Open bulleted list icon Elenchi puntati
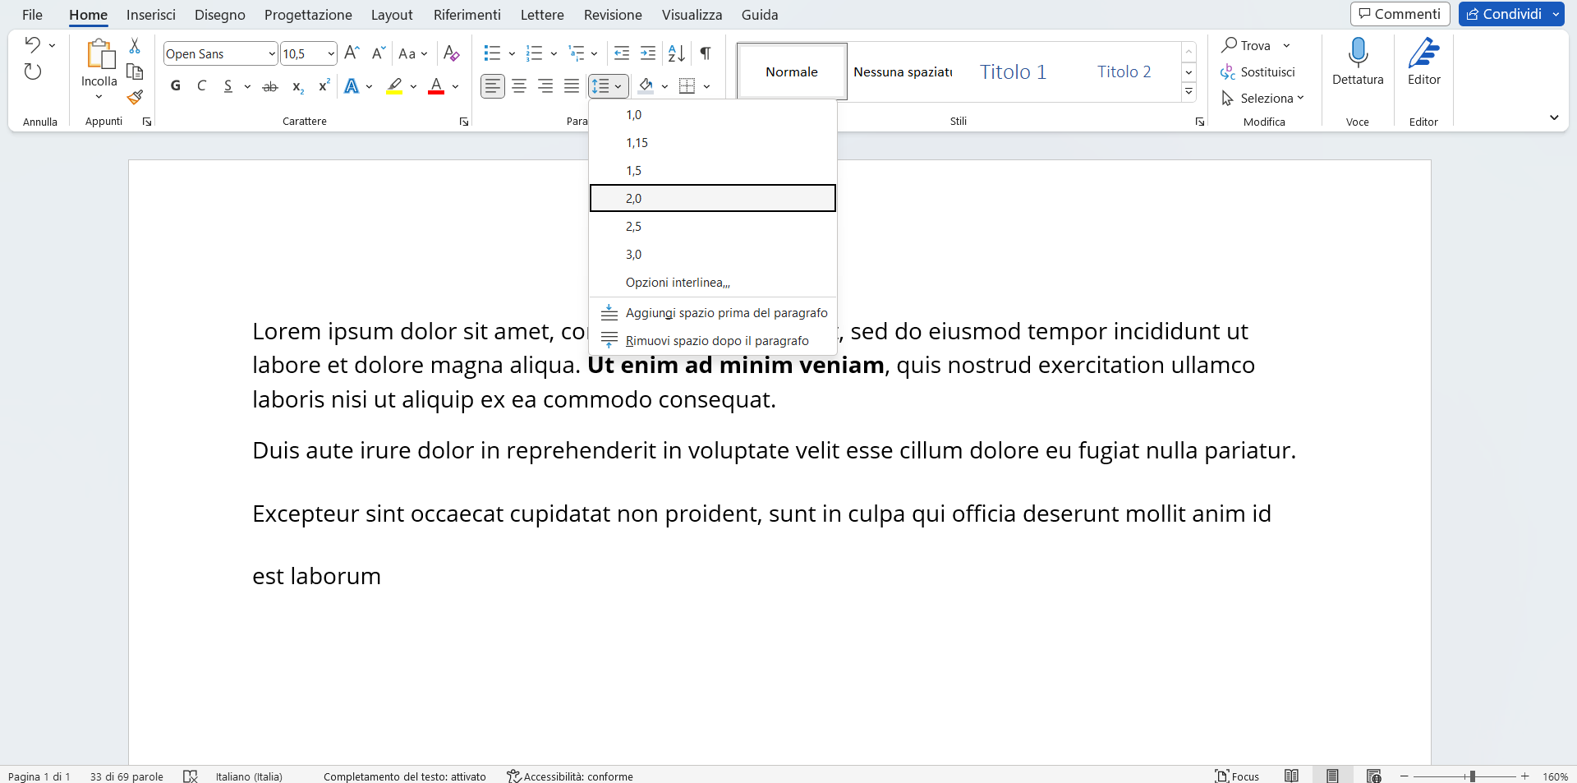Image resolution: width=1577 pixels, height=783 pixels. tap(493, 53)
